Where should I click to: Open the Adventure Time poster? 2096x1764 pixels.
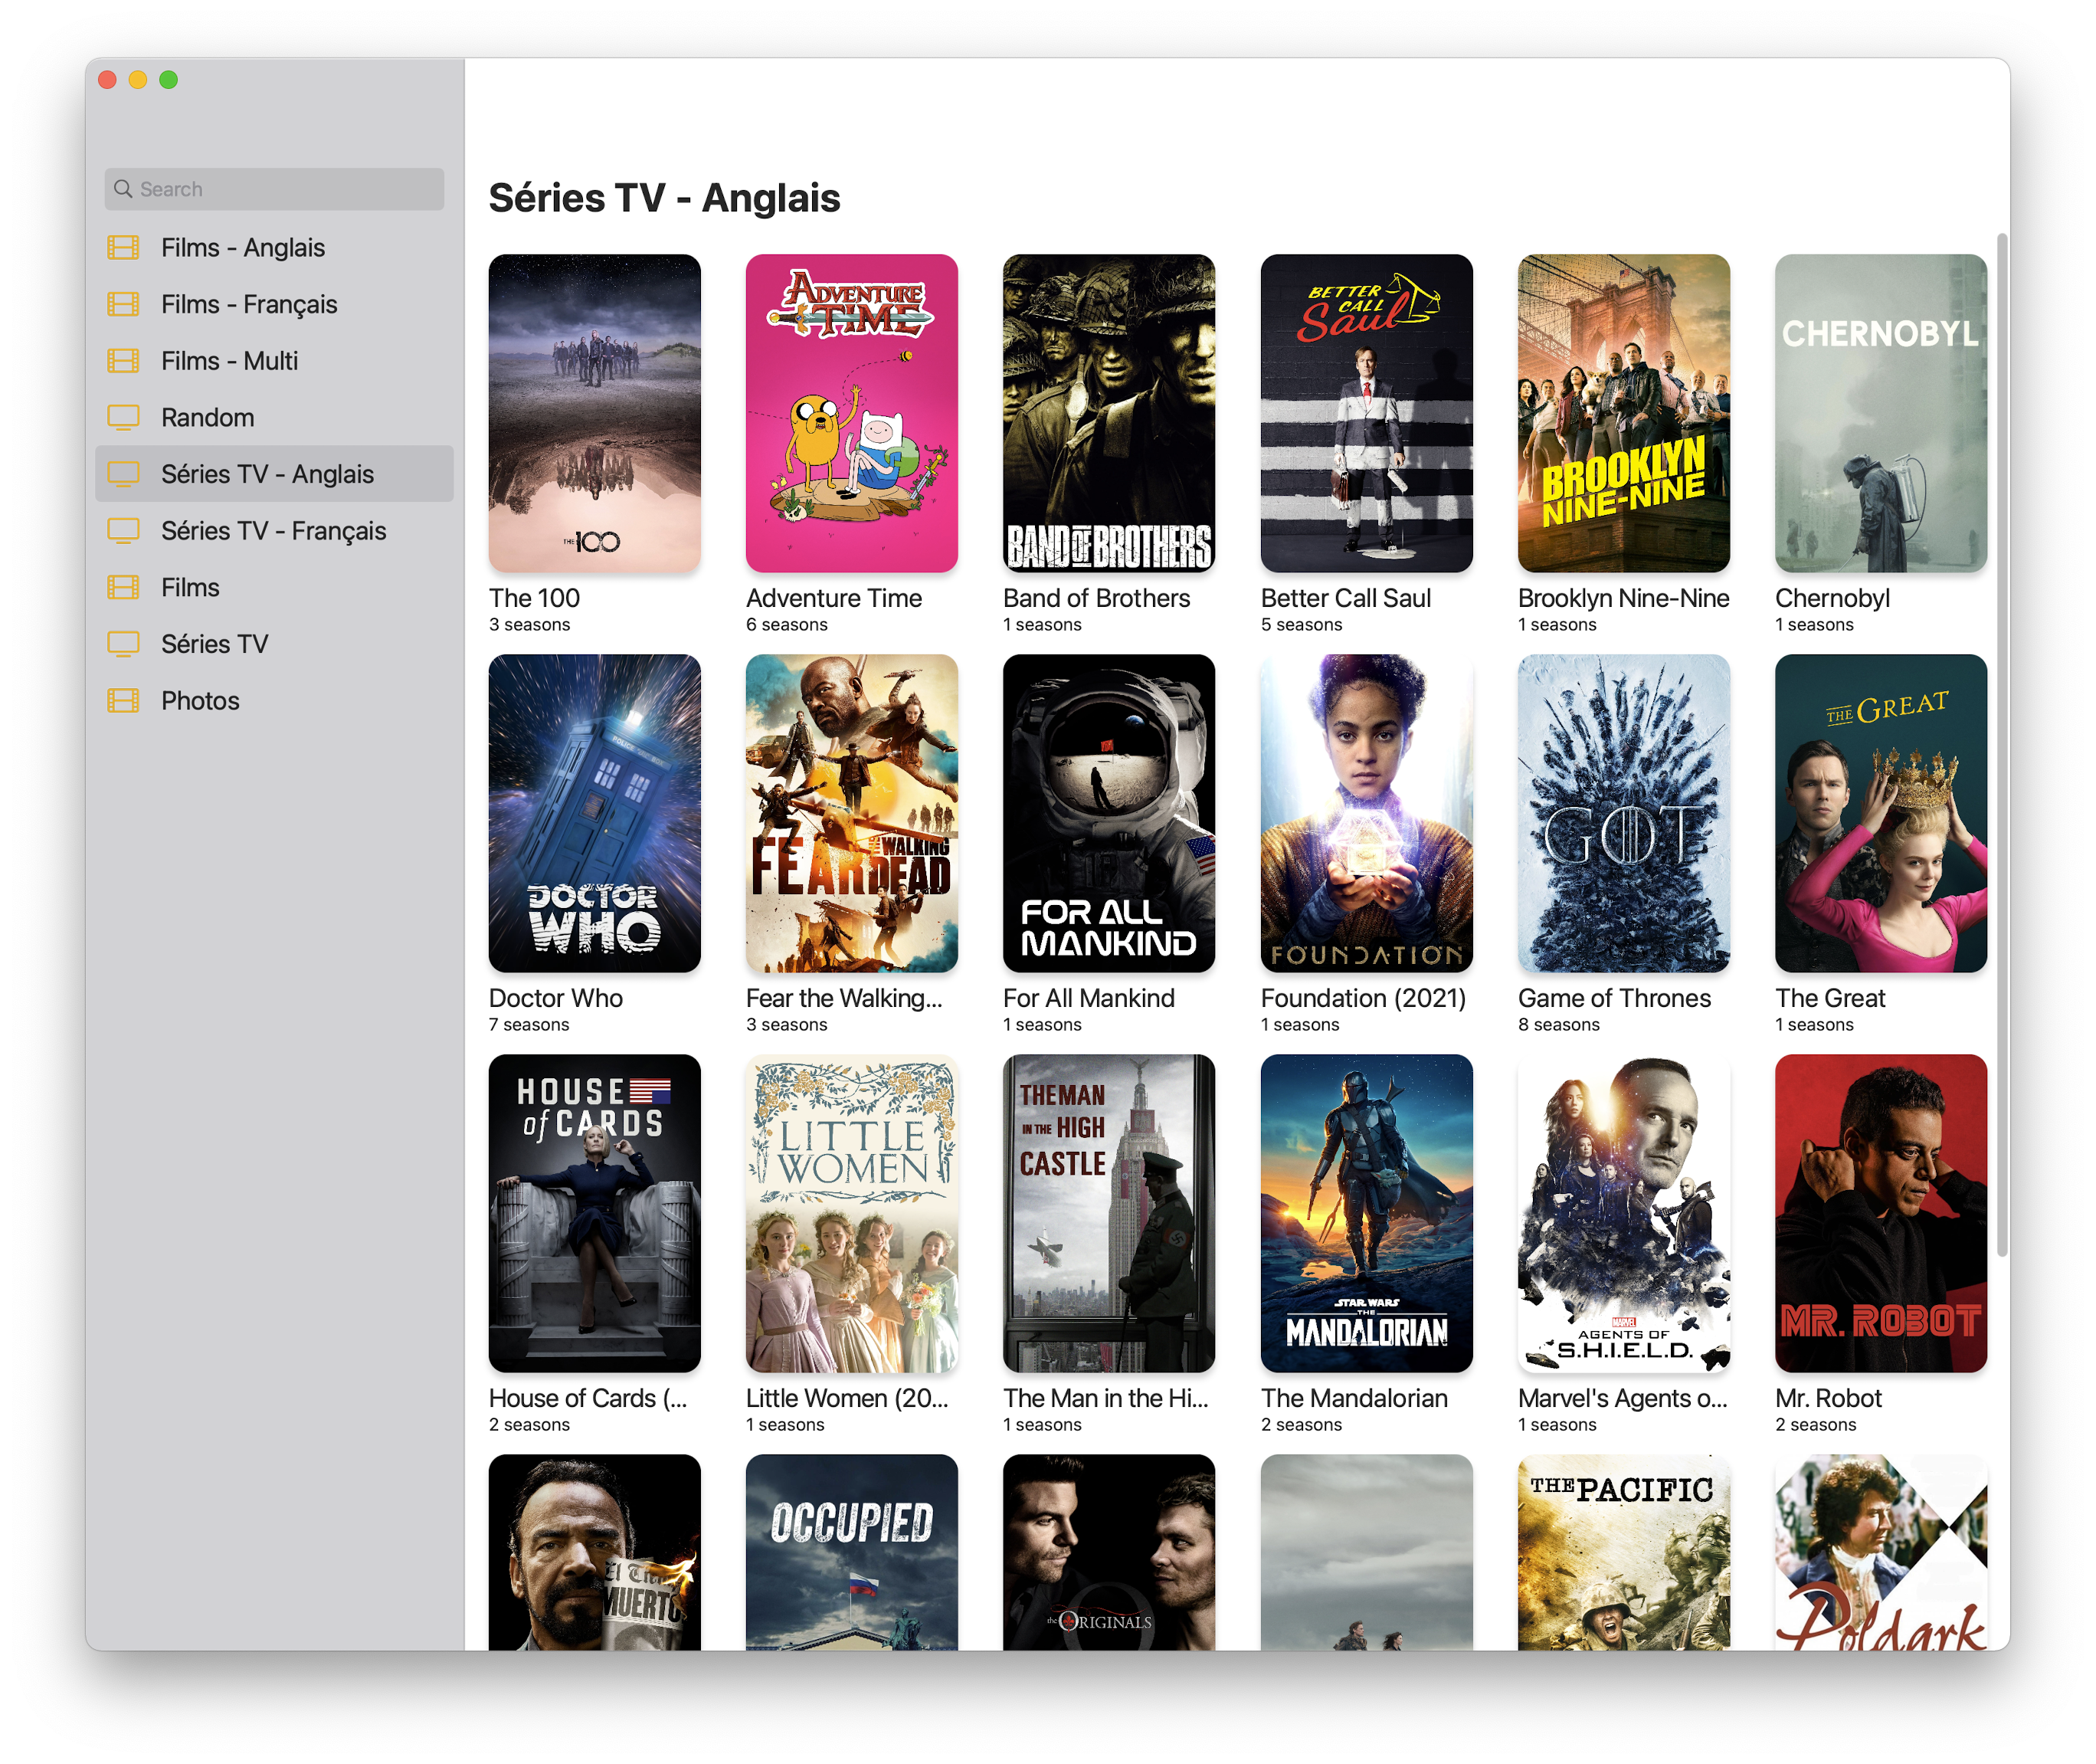(x=850, y=413)
